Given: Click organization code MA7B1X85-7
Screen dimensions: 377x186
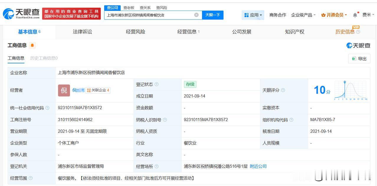Looking at the screenshot, I should (323, 120).
